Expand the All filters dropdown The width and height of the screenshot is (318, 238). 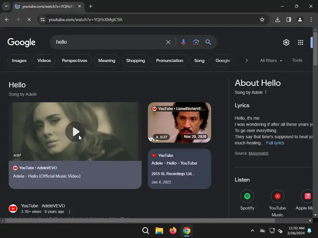pos(271,60)
